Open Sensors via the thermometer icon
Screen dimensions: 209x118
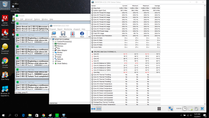(x=72, y=34)
